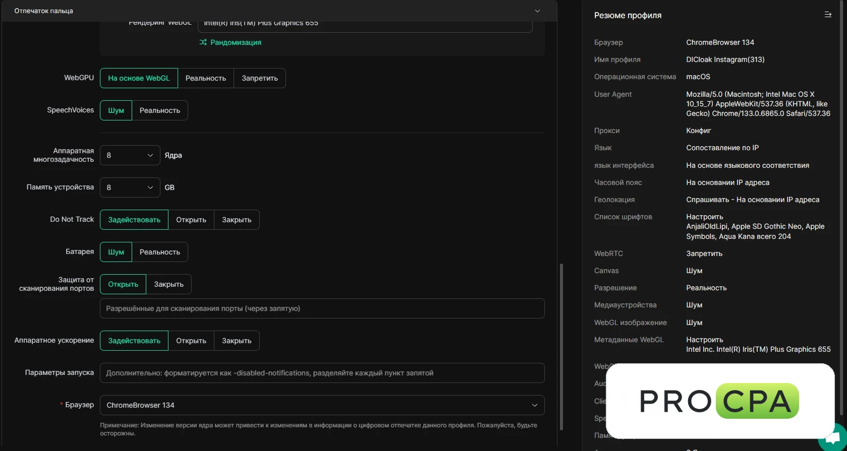Select WebGPU На основе WebGL option
847x451 pixels.
(139, 78)
